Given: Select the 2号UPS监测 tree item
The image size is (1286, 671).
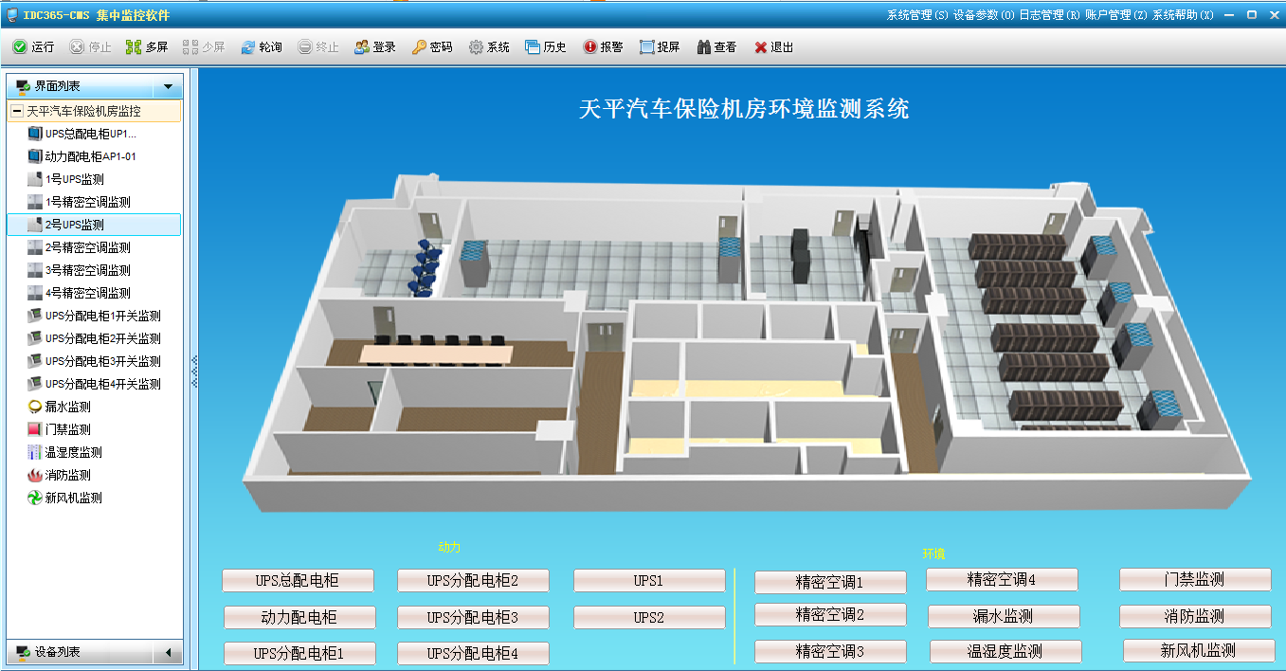Looking at the screenshot, I should click(93, 225).
